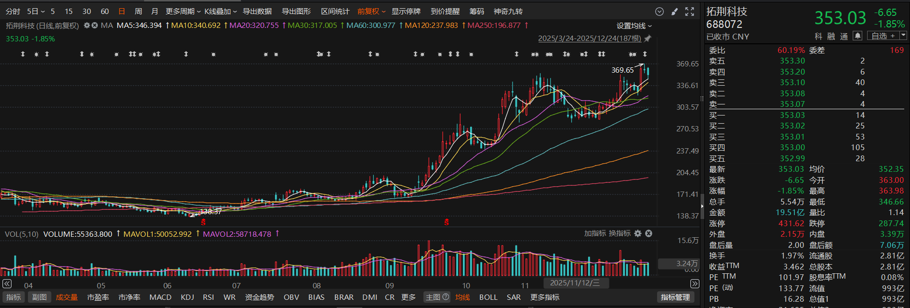Screen dimensions: 910x308
Task: Switch to the 周 weekly period tab
Action: 138,11
